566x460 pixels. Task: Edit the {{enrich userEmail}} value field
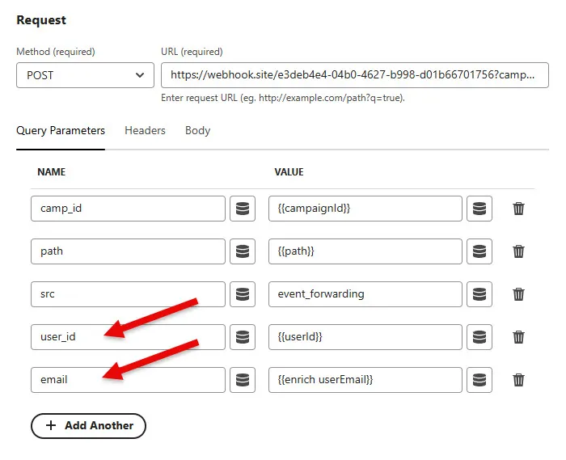(x=365, y=380)
